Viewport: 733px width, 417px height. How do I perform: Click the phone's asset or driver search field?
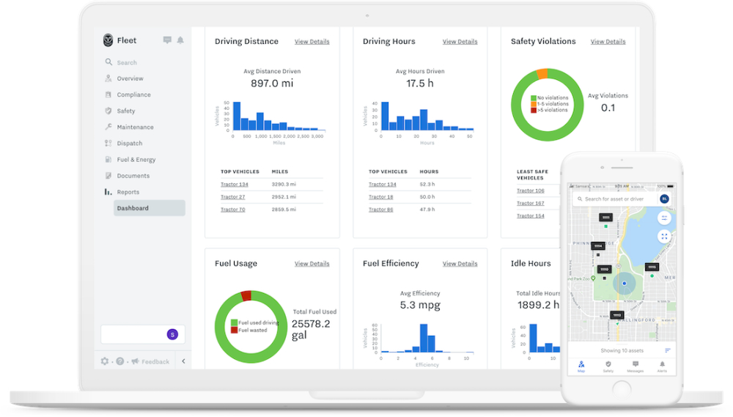pos(619,199)
